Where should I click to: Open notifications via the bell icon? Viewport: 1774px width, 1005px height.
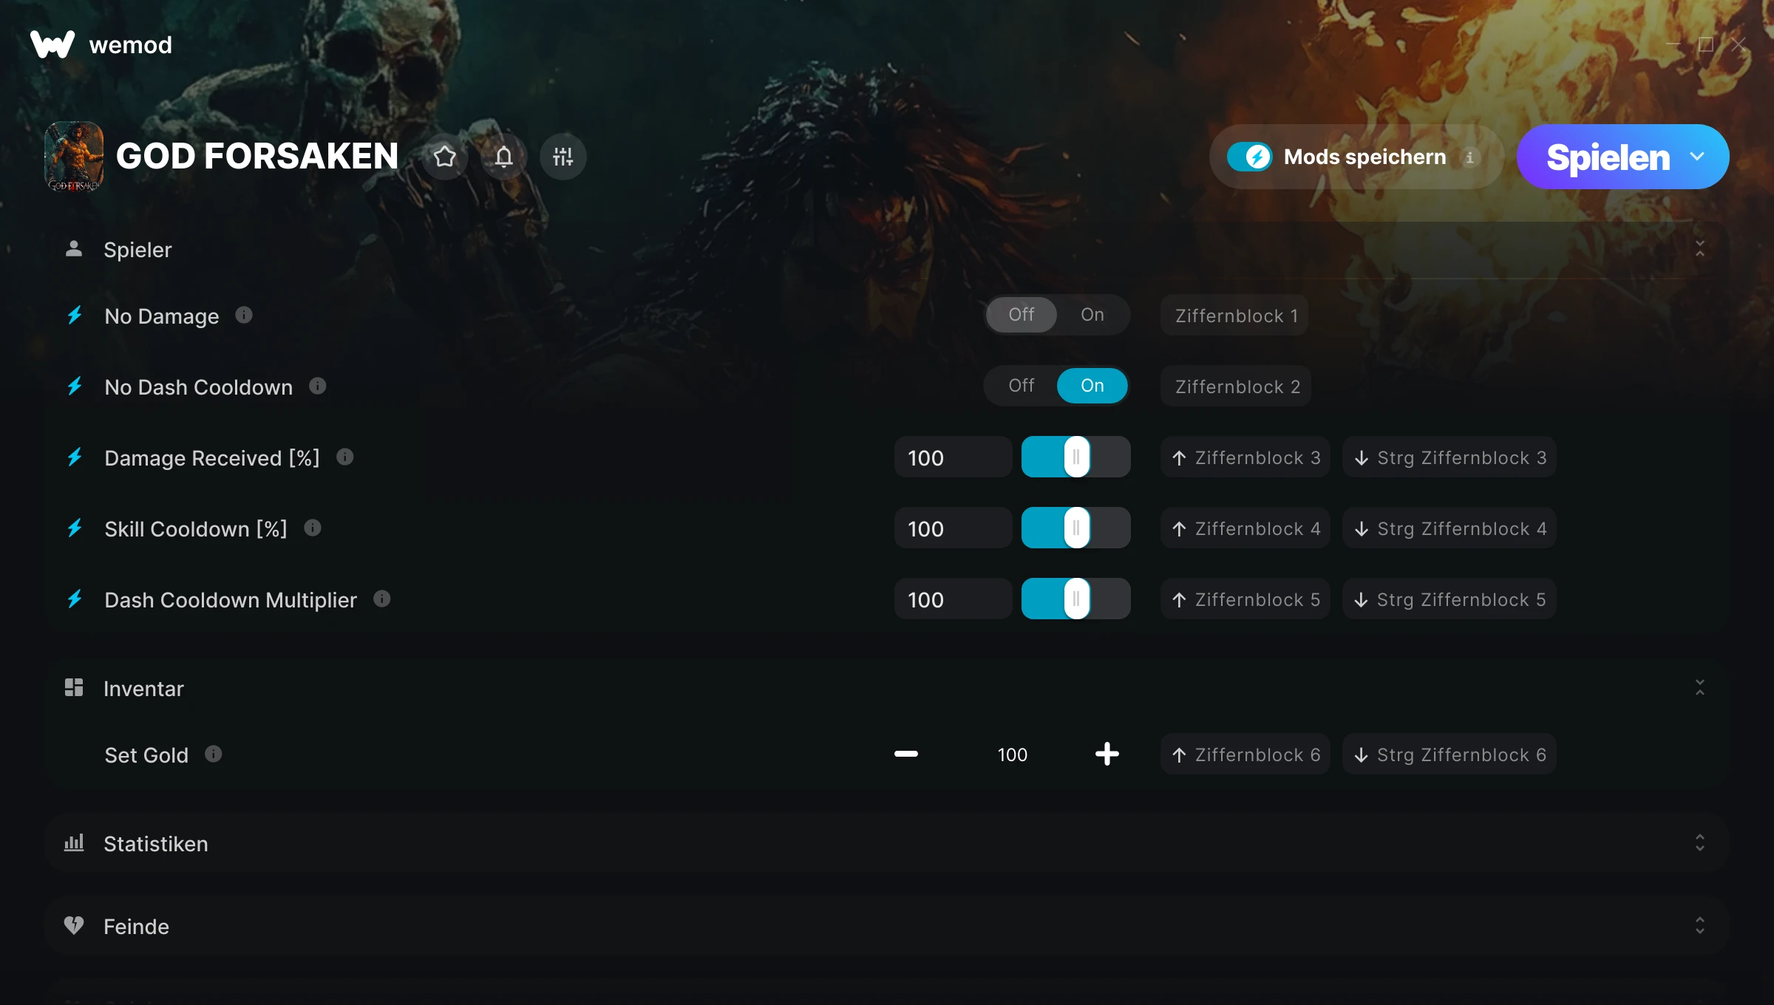point(503,157)
